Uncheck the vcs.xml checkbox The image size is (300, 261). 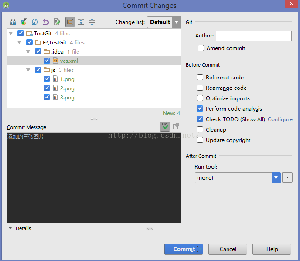pyautogui.click(x=47, y=61)
